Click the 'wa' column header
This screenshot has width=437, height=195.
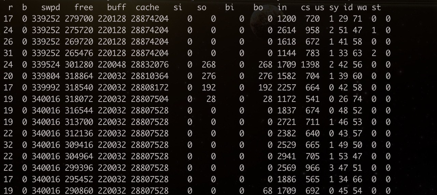point(362,8)
